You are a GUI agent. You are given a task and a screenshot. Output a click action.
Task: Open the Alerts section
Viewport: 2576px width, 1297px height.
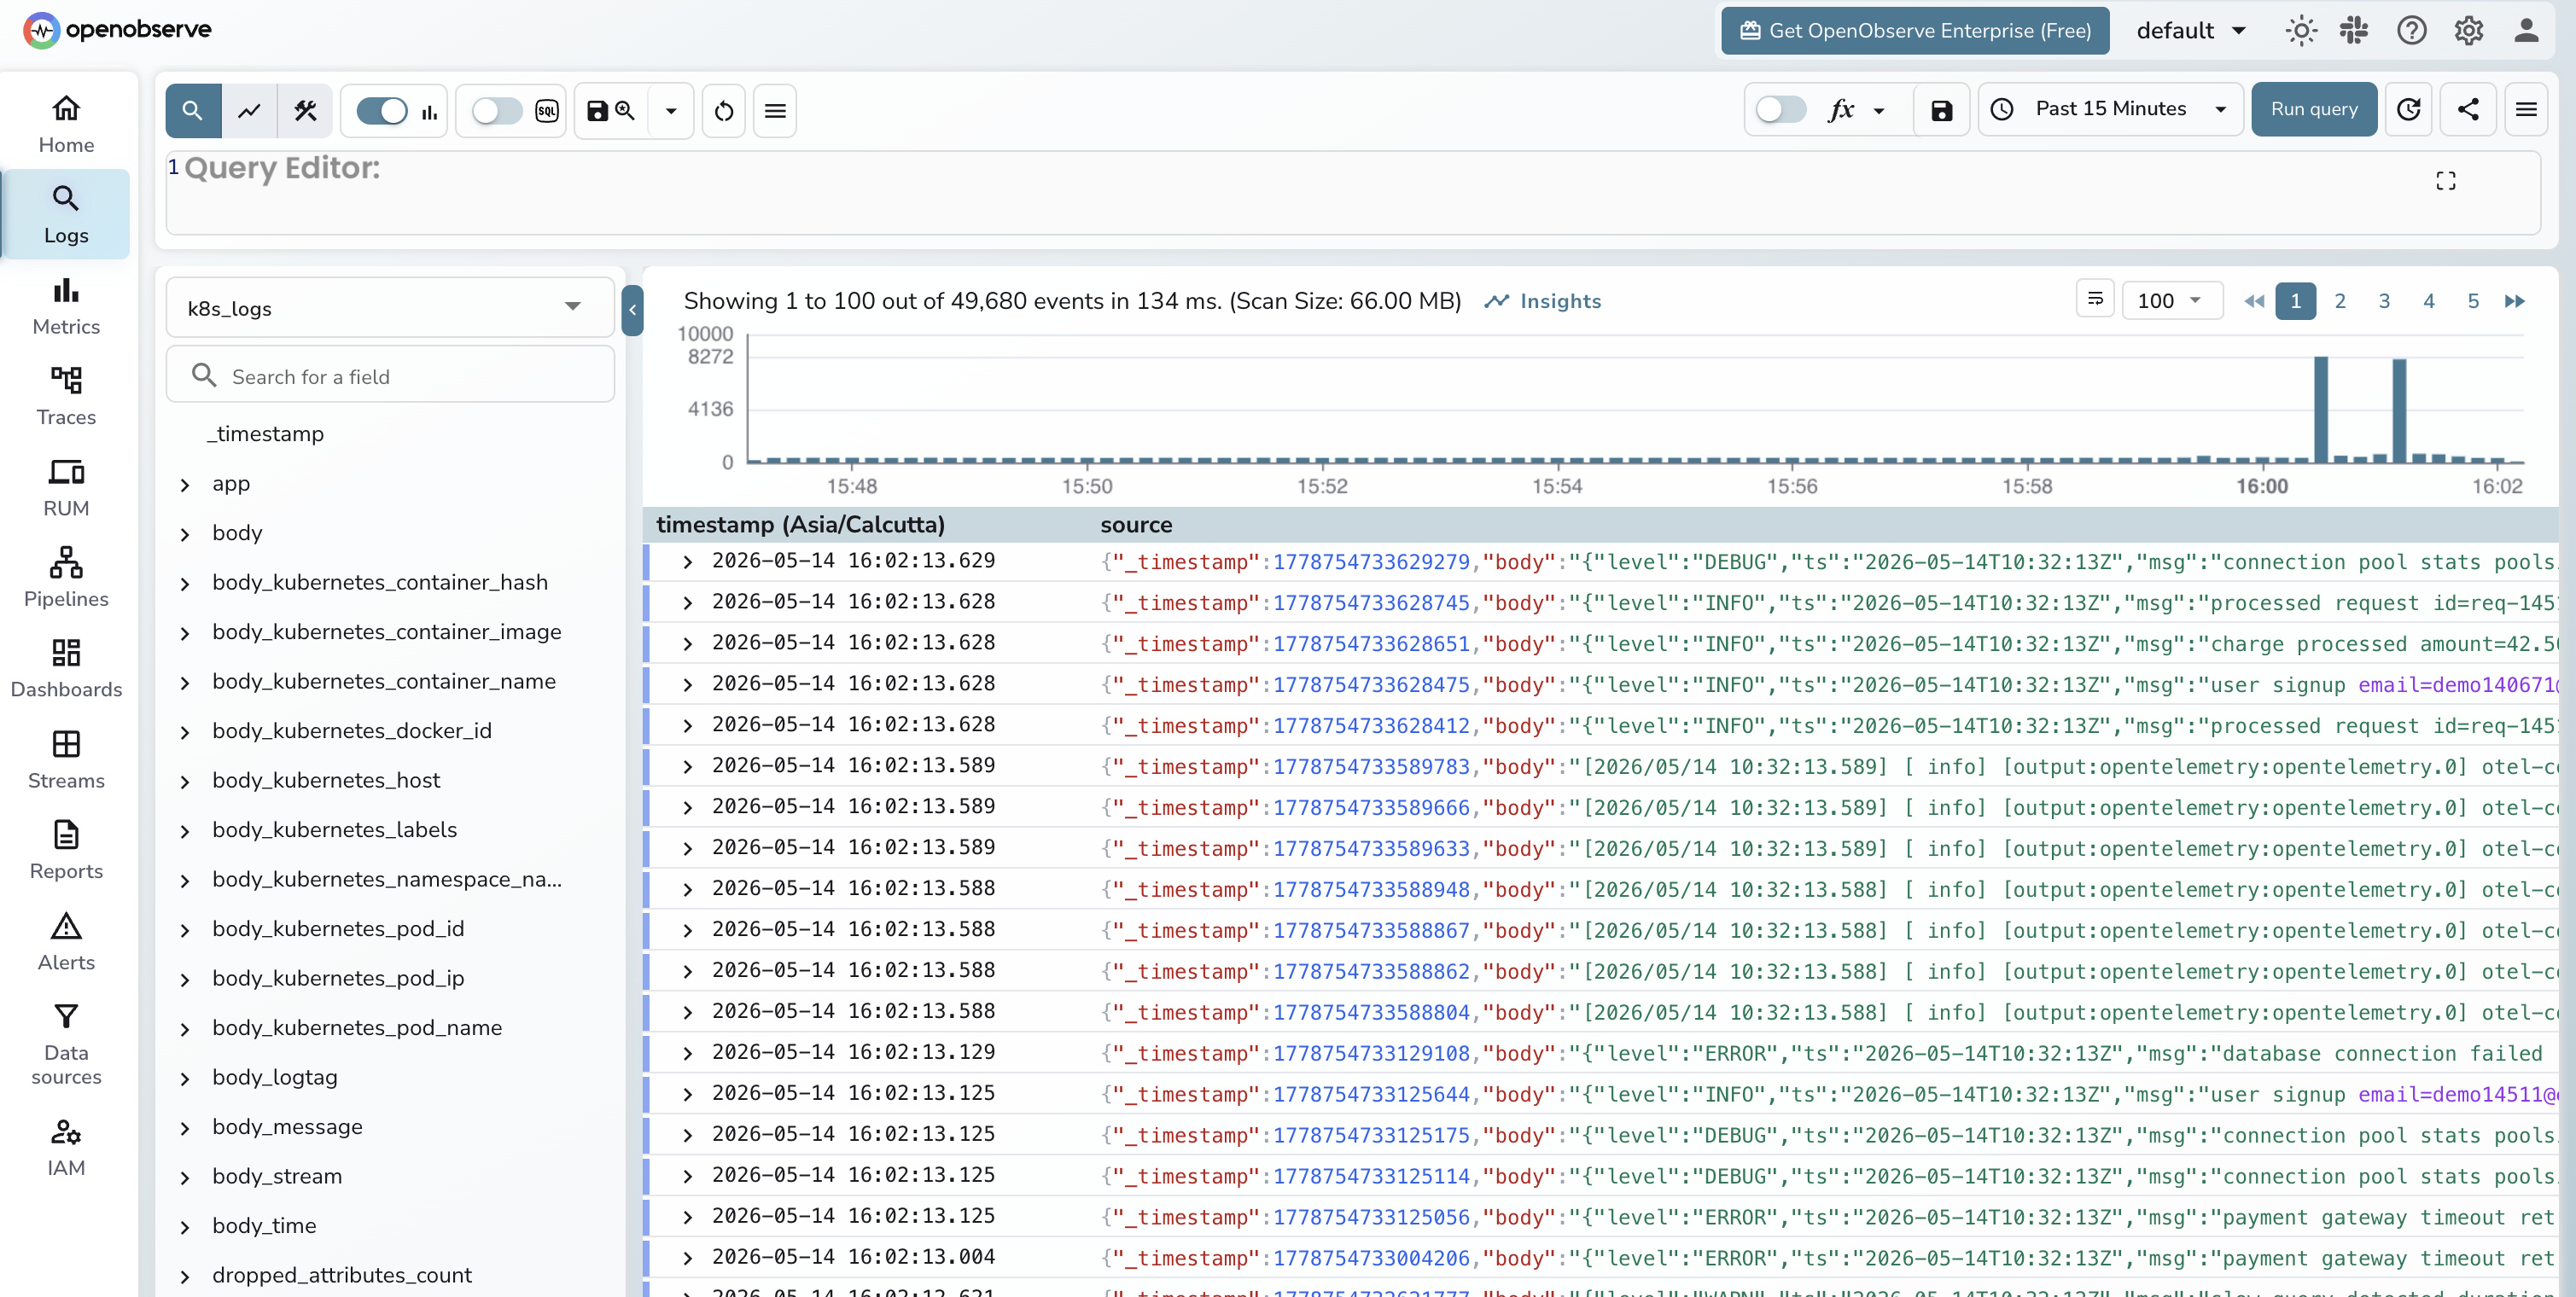tap(66, 942)
